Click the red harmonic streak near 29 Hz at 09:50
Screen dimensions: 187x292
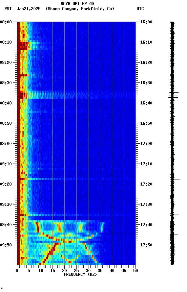[86, 247]
